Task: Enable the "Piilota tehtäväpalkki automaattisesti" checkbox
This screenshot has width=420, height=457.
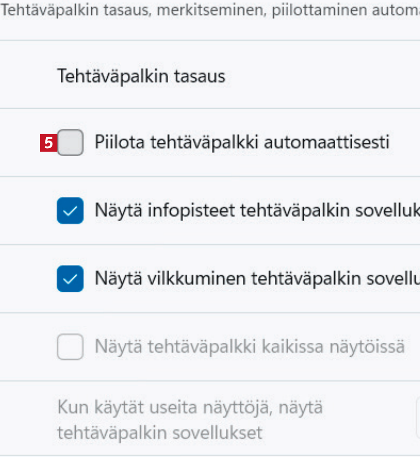Action: coord(70,143)
